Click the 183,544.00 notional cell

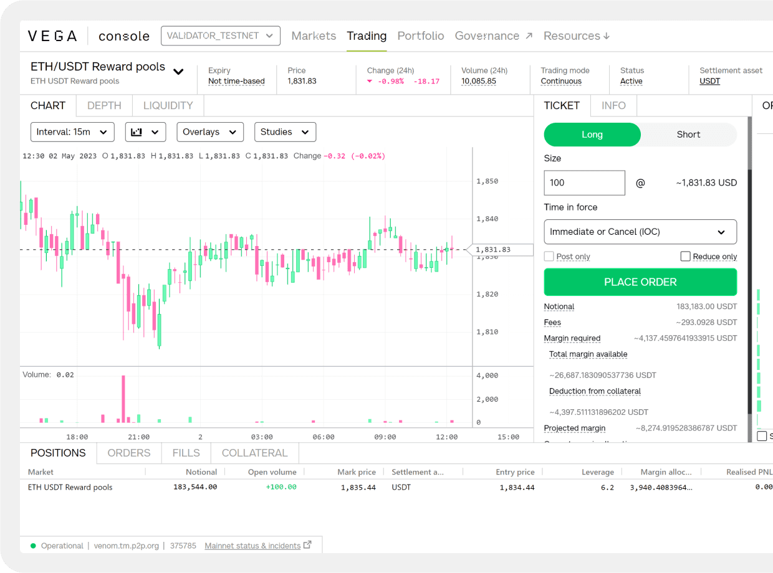pyautogui.click(x=195, y=487)
